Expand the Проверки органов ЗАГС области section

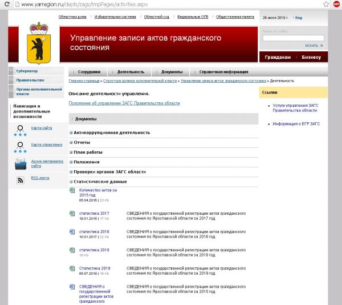71,172
